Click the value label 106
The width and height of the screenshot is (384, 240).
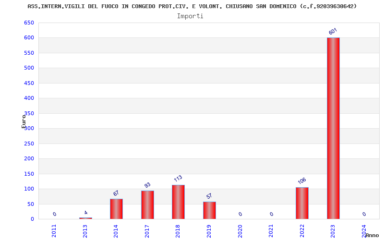pos(302,181)
